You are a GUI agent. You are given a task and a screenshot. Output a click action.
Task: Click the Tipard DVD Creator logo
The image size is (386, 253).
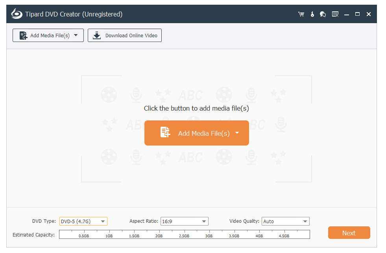tap(17, 14)
